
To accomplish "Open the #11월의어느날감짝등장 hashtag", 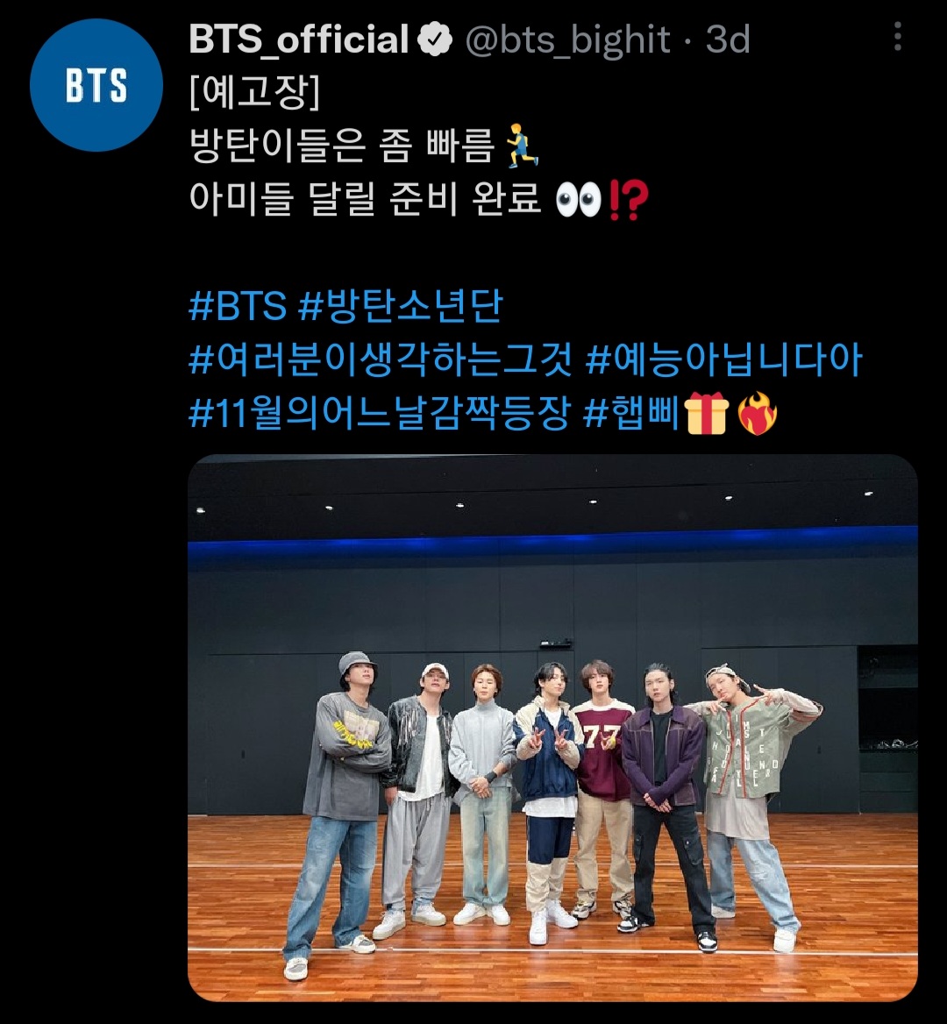I will click(380, 414).
